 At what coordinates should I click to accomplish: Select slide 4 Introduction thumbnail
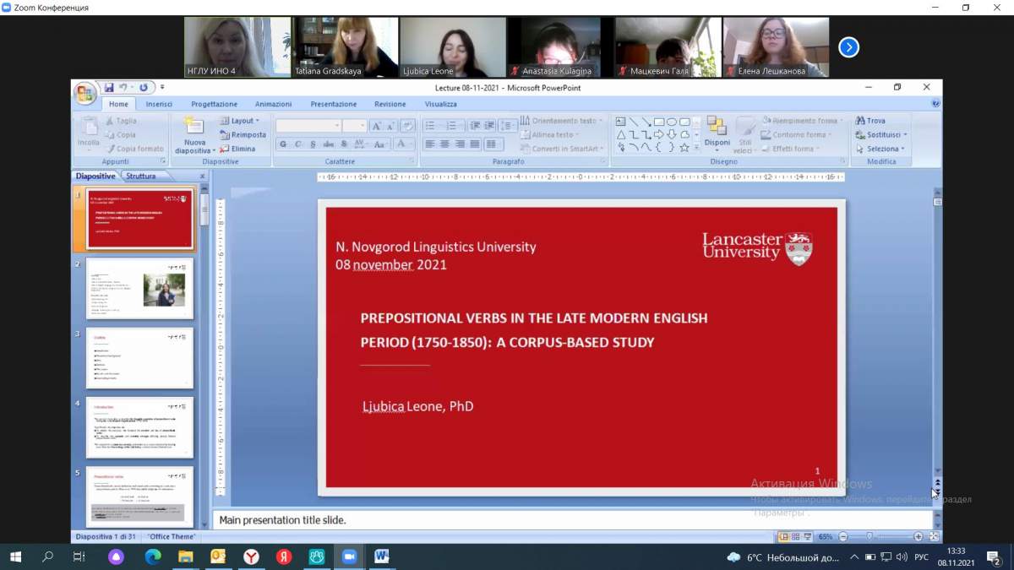(x=139, y=427)
